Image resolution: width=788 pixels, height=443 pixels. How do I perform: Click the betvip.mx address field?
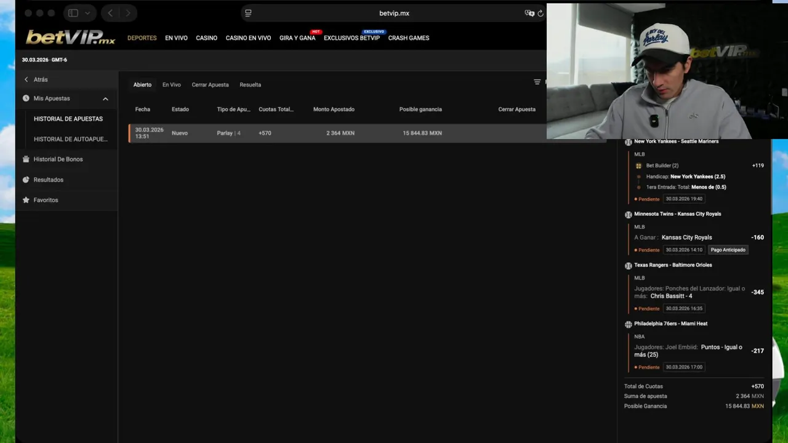(x=394, y=13)
